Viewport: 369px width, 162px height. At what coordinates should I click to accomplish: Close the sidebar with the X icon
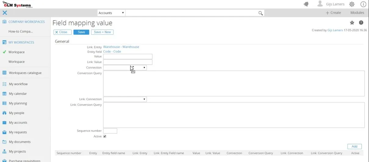tap(5, 13)
